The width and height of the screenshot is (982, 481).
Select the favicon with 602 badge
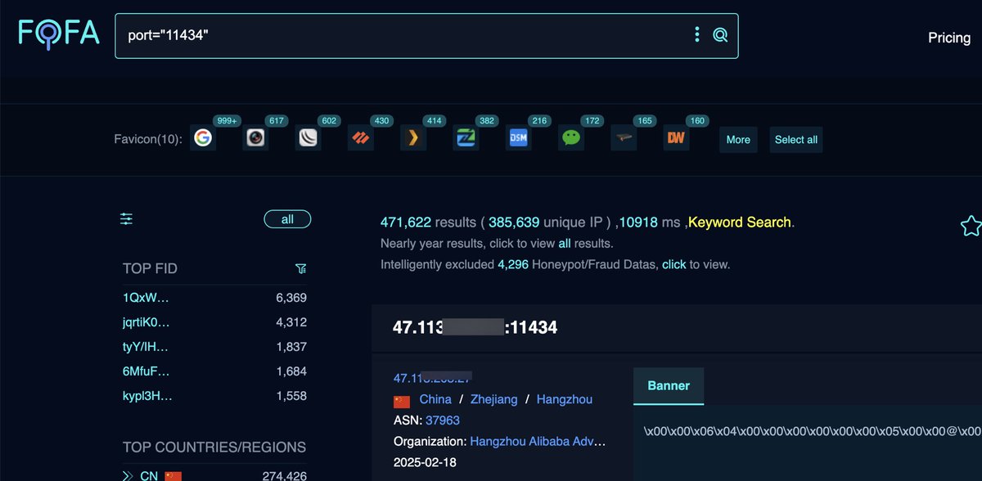308,138
